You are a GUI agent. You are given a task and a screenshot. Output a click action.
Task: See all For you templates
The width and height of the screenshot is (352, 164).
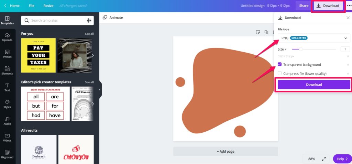pos(89,34)
